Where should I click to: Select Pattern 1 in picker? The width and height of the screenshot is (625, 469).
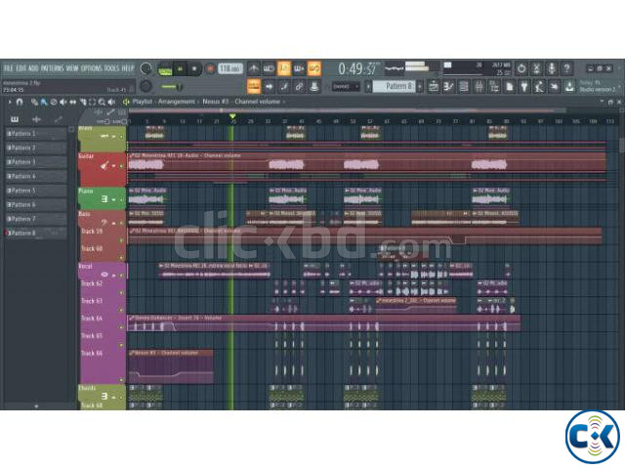(36, 134)
